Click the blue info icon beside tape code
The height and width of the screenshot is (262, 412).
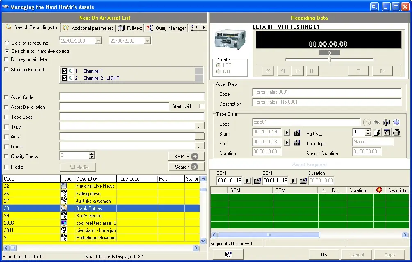[x=396, y=122]
